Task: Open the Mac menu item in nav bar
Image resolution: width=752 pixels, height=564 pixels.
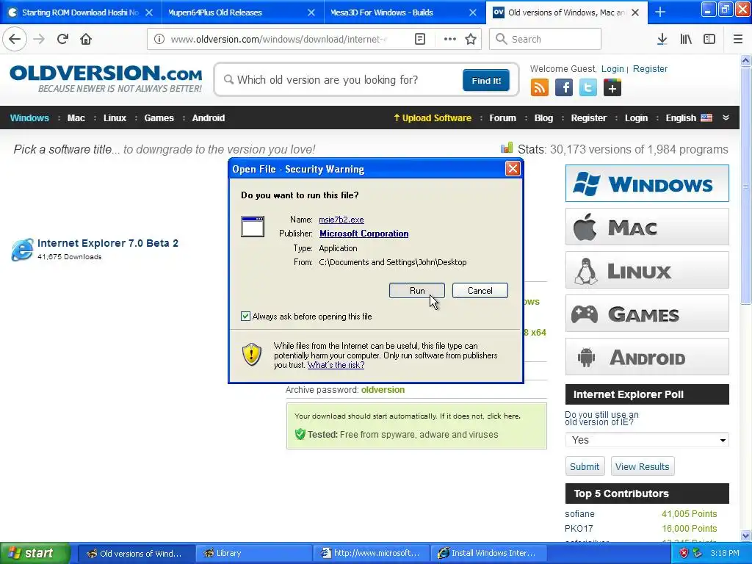Action: pyautogui.click(x=76, y=118)
